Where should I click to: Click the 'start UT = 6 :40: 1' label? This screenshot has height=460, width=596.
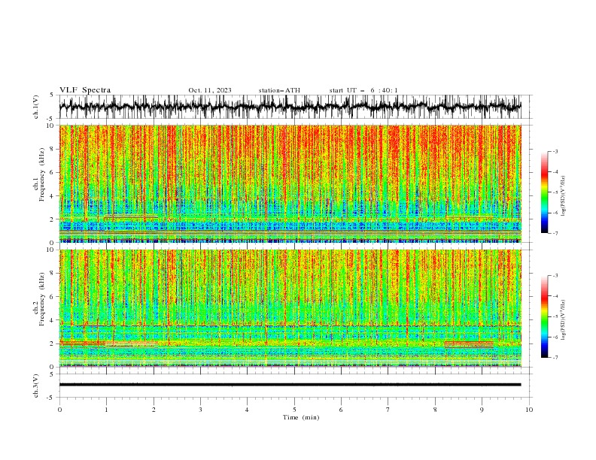pos(363,90)
